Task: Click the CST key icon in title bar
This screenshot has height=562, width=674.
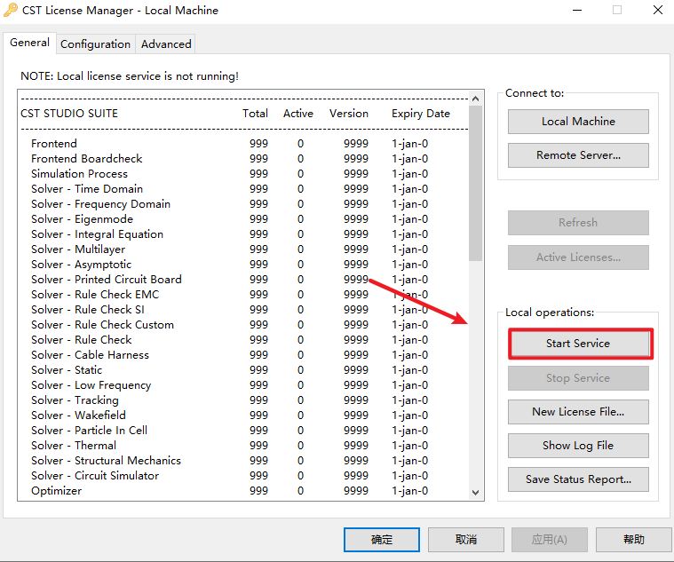Action: point(11,11)
